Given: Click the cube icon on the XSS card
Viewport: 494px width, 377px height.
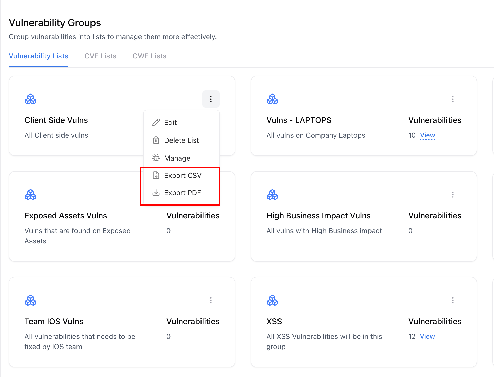Looking at the screenshot, I should pyautogui.click(x=272, y=300).
